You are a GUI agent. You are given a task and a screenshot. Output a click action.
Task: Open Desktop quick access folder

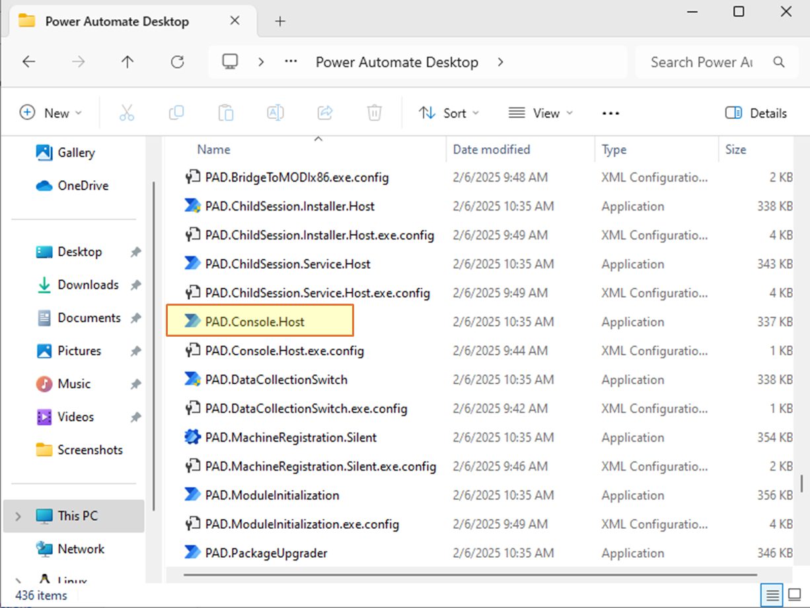(79, 252)
